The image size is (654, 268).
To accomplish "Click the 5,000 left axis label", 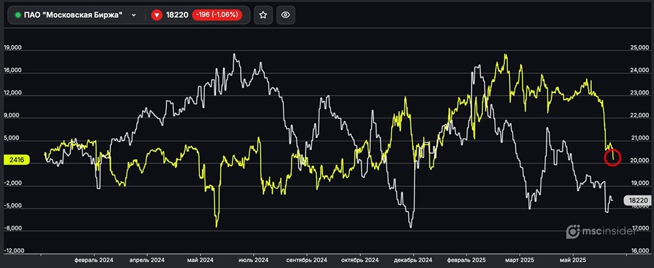I will [x=12, y=138].
